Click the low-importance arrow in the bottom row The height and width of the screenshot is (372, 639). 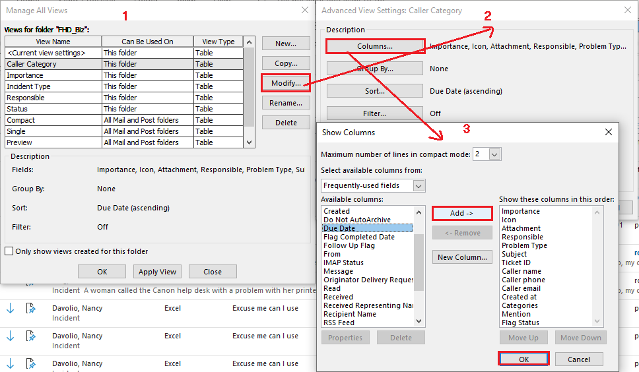click(10, 363)
